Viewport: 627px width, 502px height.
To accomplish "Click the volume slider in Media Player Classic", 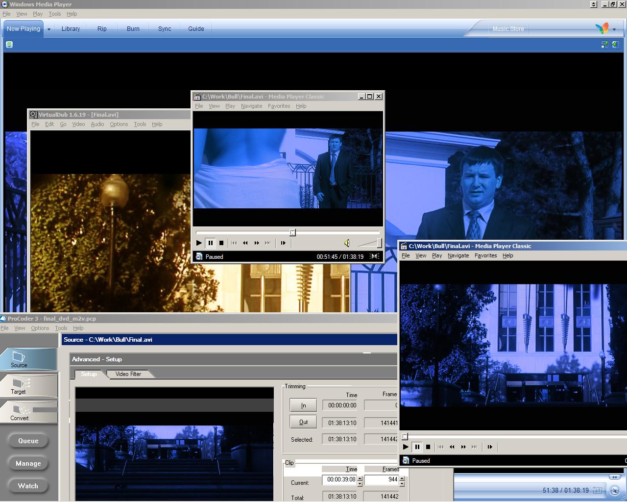I will pyautogui.click(x=370, y=243).
